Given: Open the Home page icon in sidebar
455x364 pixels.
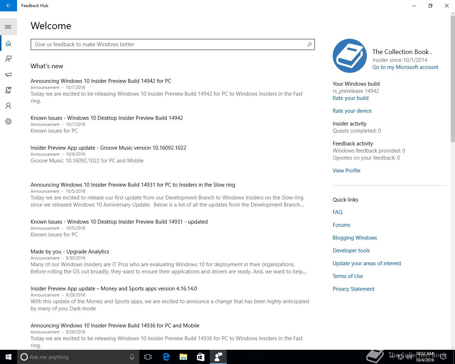Looking at the screenshot, I should point(9,43).
